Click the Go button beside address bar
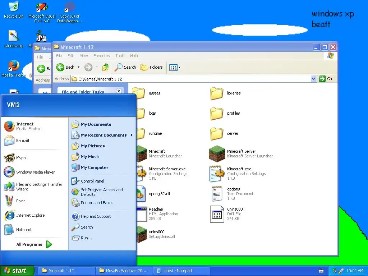Screen dimensions: 368x276 326,79
